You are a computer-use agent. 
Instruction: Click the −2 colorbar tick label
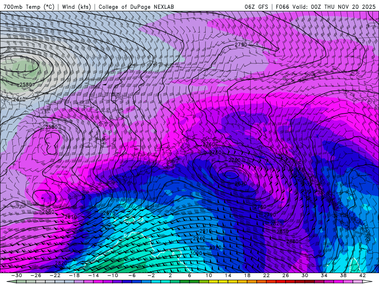click(x=151, y=275)
